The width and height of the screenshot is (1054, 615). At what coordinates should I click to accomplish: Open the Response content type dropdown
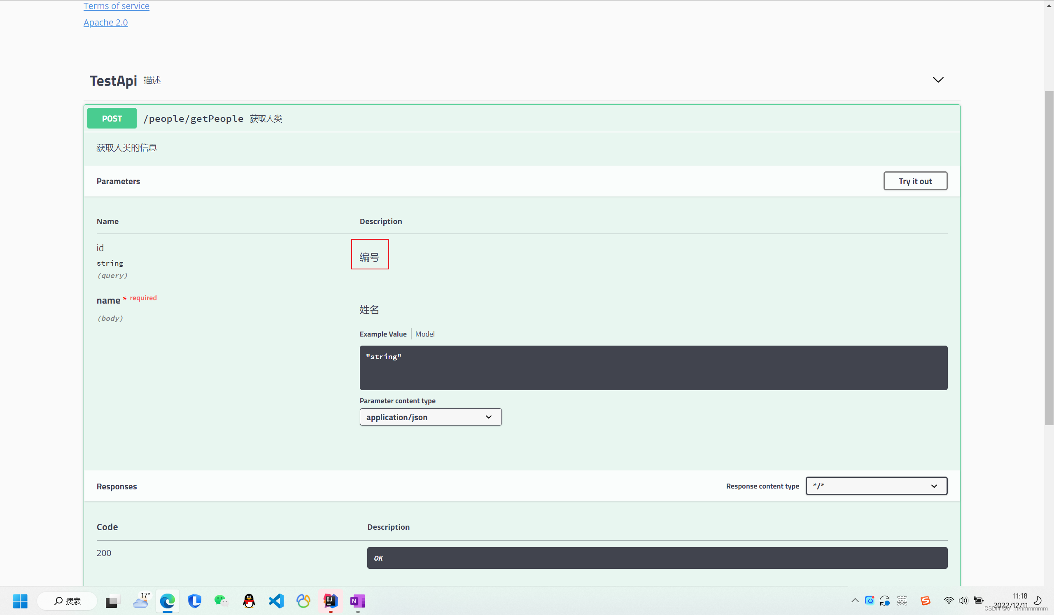click(876, 485)
